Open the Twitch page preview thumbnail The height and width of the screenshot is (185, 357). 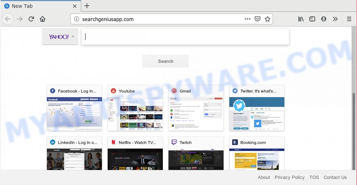pyautogui.click(x=196, y=159)
